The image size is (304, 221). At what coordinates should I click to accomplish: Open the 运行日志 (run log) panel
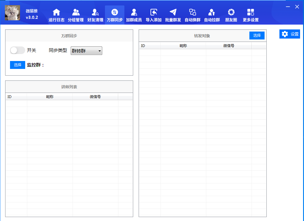[56, 14]
